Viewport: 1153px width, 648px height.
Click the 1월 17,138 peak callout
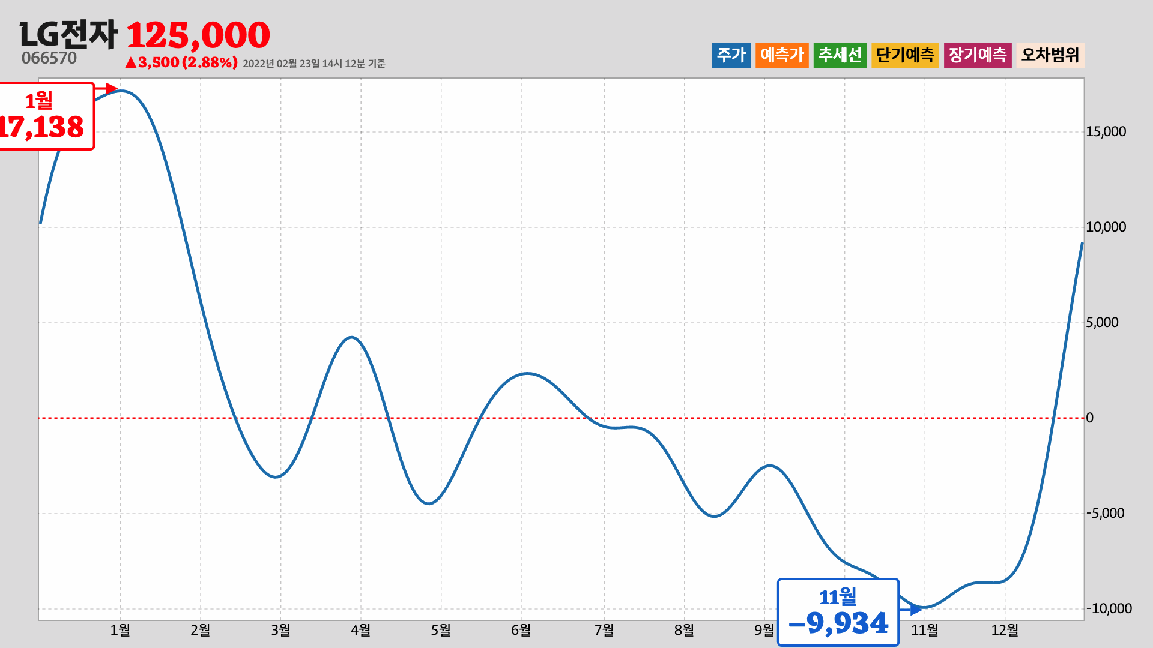point(47,116)
